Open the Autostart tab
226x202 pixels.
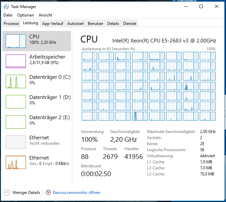coord(75,24)
